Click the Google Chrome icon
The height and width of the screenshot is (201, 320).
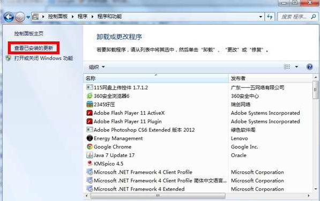[90, 147]
